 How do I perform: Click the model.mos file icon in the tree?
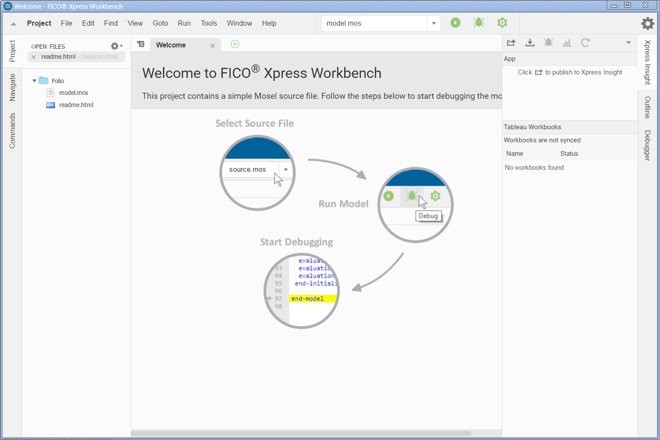[51, 93]
